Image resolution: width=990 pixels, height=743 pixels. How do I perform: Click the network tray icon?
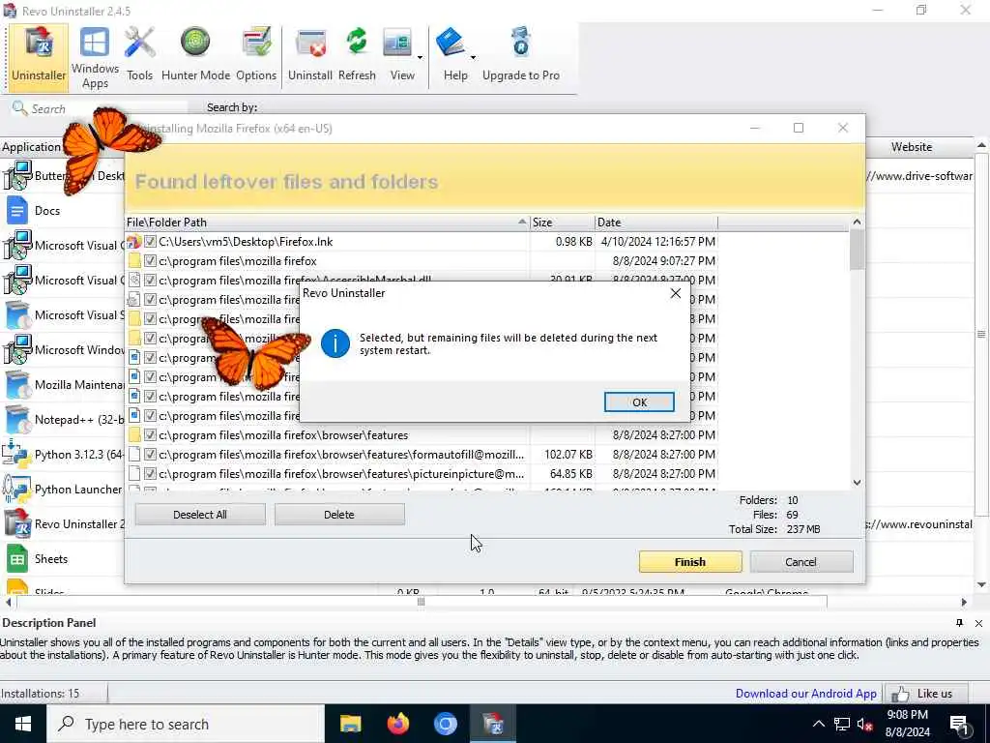click(842, 724)
